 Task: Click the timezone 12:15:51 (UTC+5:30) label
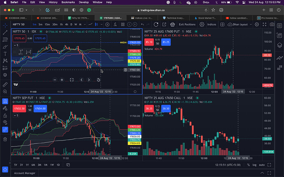(228, 165)
